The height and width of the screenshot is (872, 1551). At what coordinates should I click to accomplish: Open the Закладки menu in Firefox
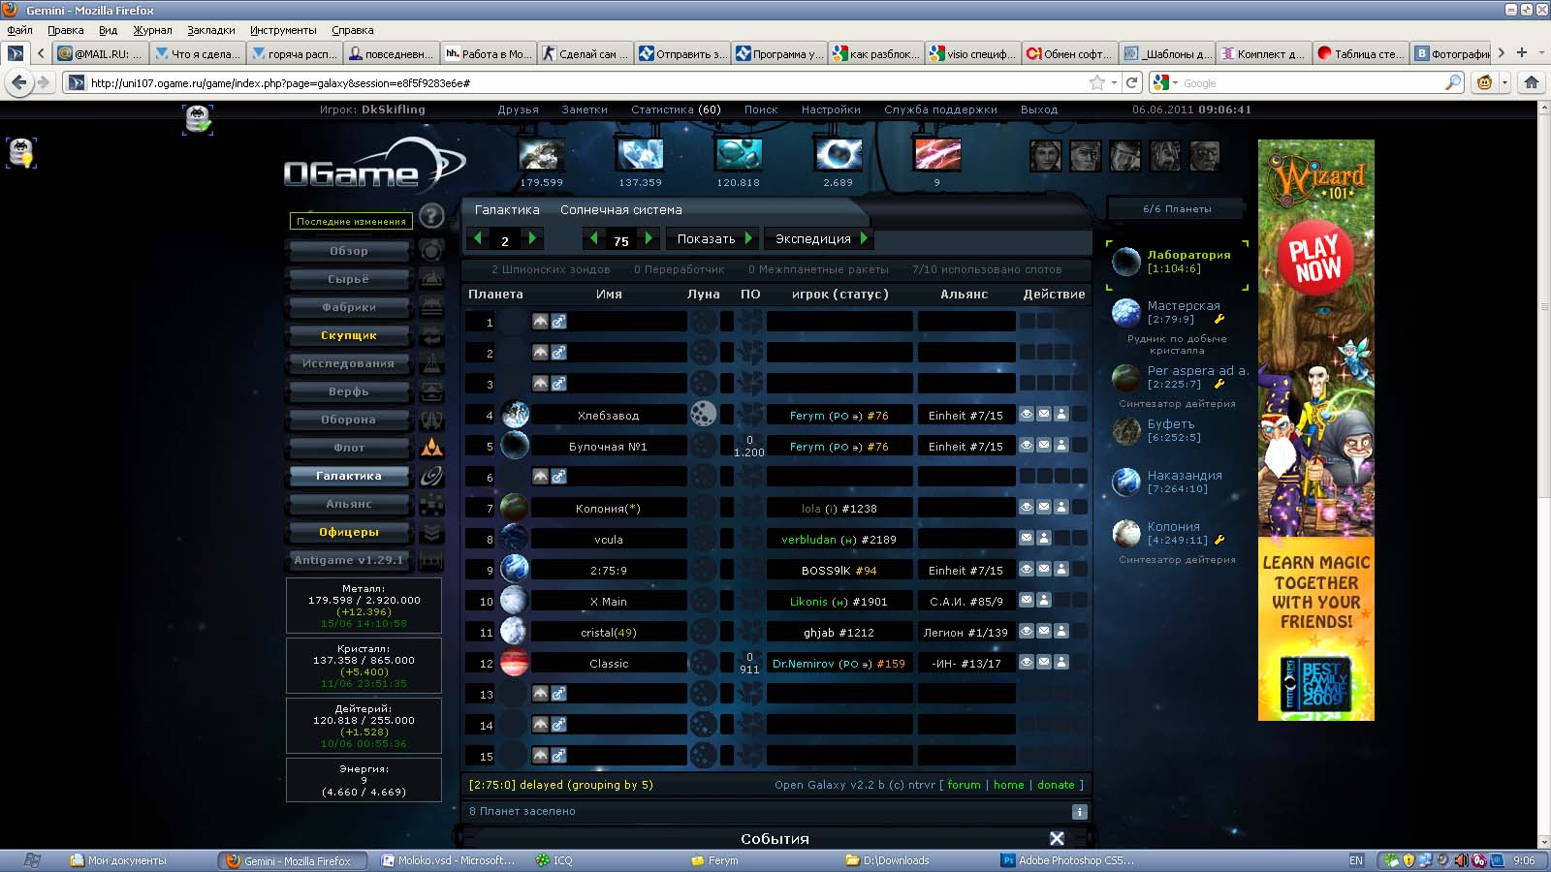tap(211, 30)
